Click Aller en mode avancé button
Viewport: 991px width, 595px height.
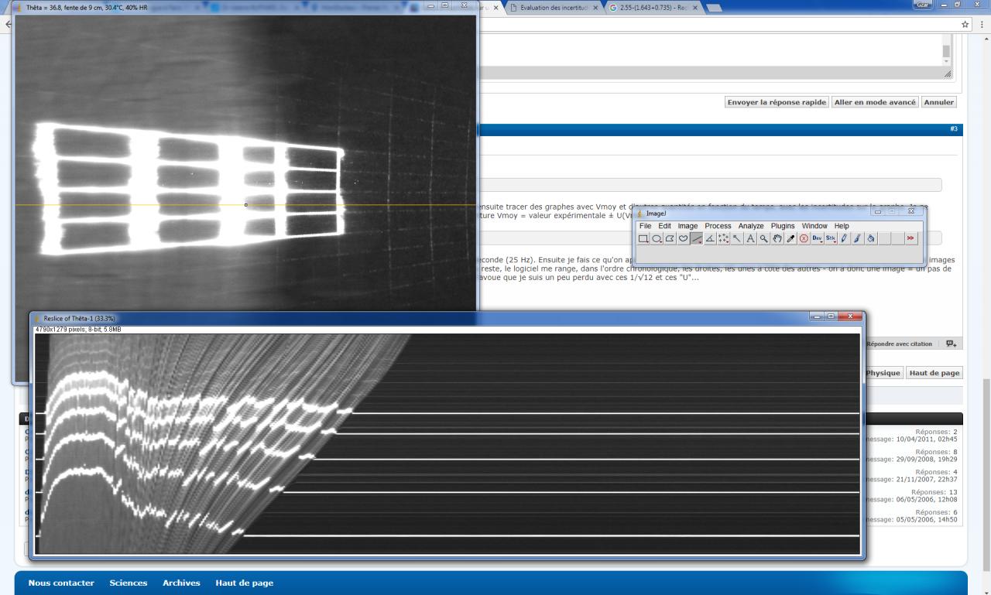click(x=876, y=102)
